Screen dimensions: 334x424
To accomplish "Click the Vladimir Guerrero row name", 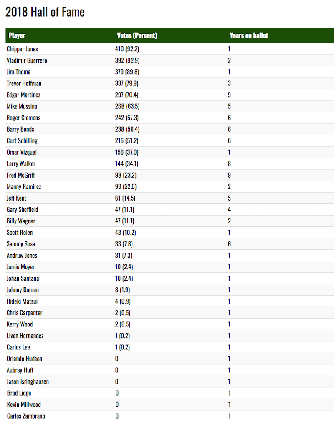I will (x=27, y=60).
